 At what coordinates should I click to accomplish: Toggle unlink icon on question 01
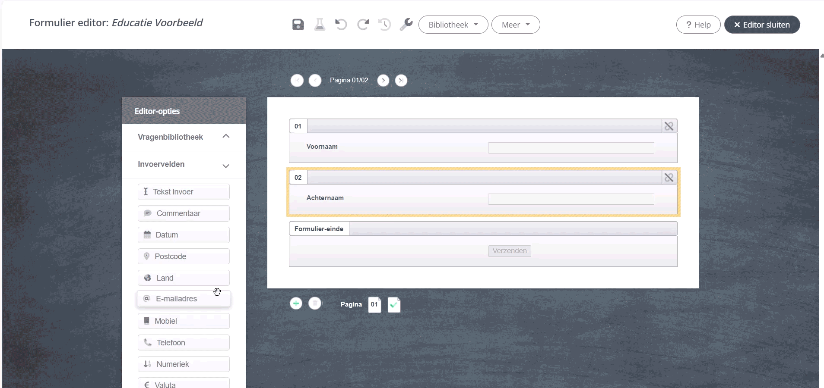(x=669, y=126)
